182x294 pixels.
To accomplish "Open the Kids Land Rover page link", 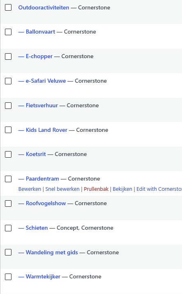I will click(47, 130).
